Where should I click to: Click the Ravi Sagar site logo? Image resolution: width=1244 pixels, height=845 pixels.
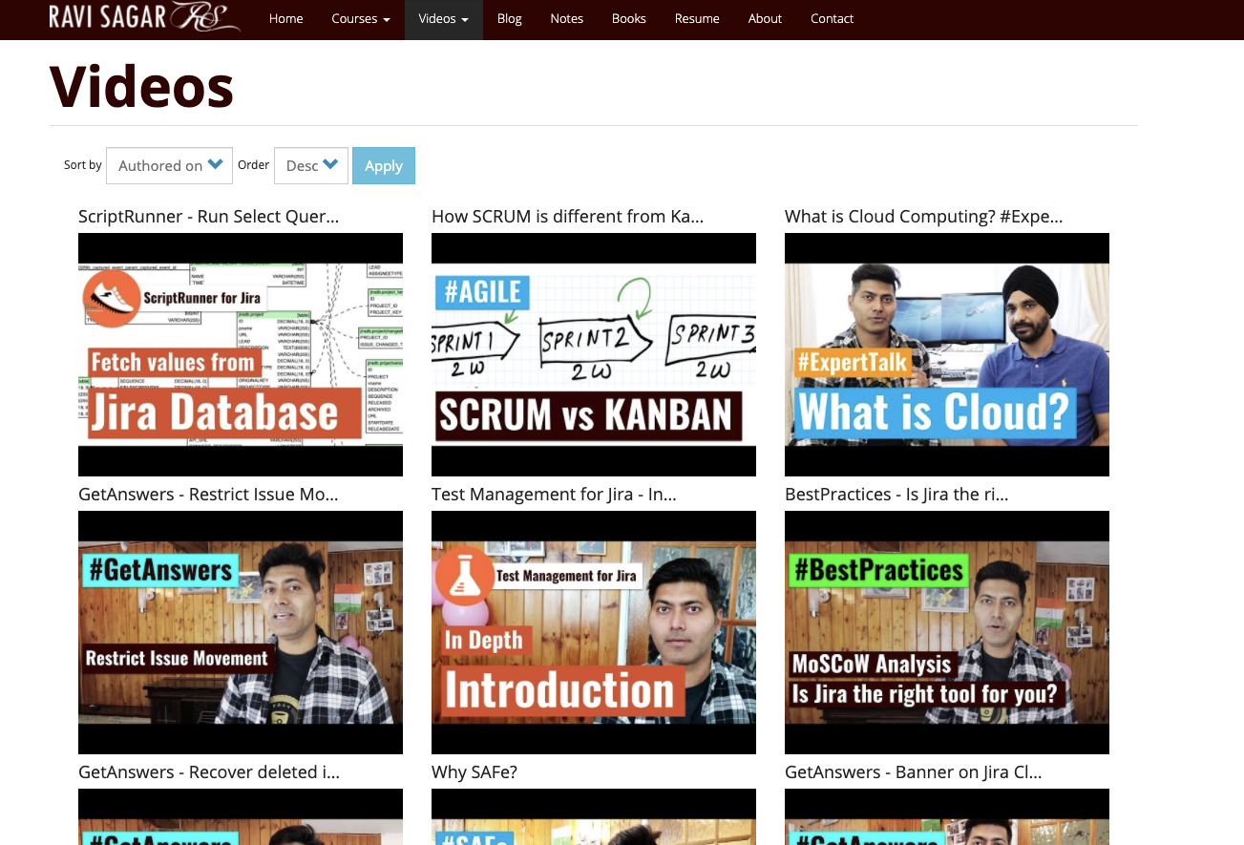coord(144,18)
